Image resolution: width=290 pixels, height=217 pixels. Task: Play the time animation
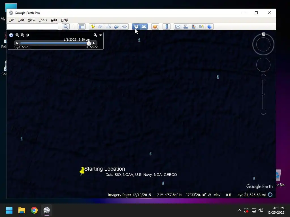(27, 35)
